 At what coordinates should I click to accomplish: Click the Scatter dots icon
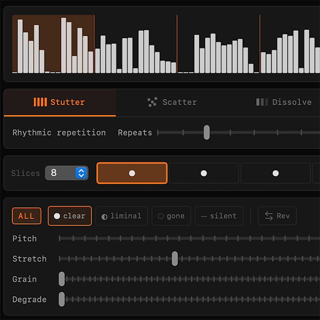point(152,102)
